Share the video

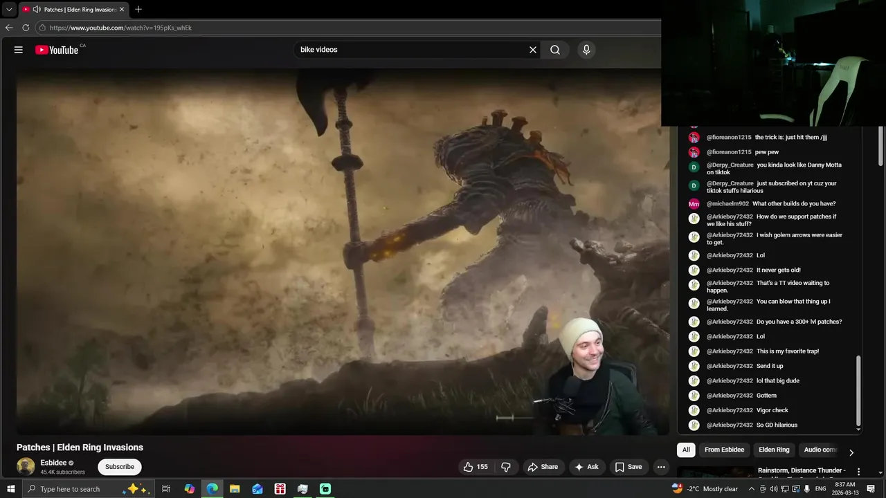(543, 467)
